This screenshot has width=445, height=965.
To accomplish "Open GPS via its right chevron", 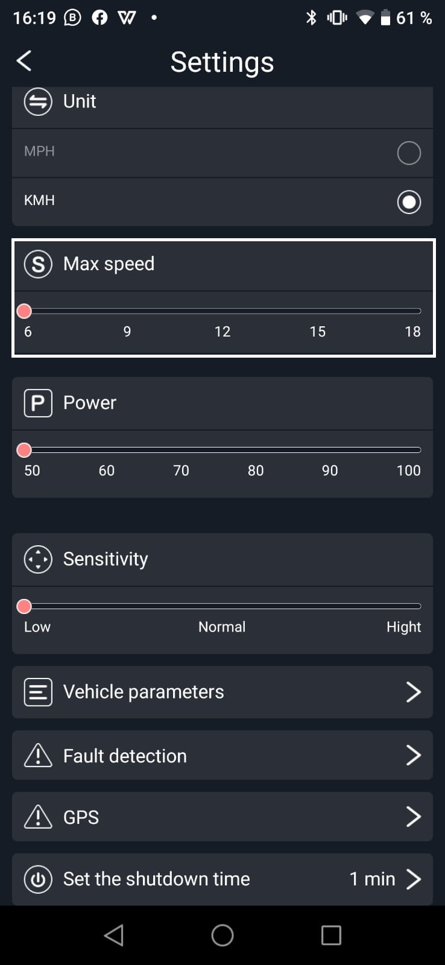I will tap(413, 817).
